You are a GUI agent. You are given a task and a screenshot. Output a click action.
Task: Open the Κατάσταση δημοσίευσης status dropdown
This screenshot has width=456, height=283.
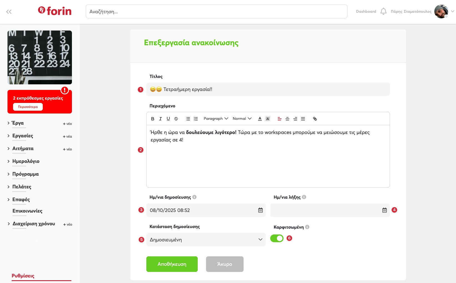coord(206,240)
